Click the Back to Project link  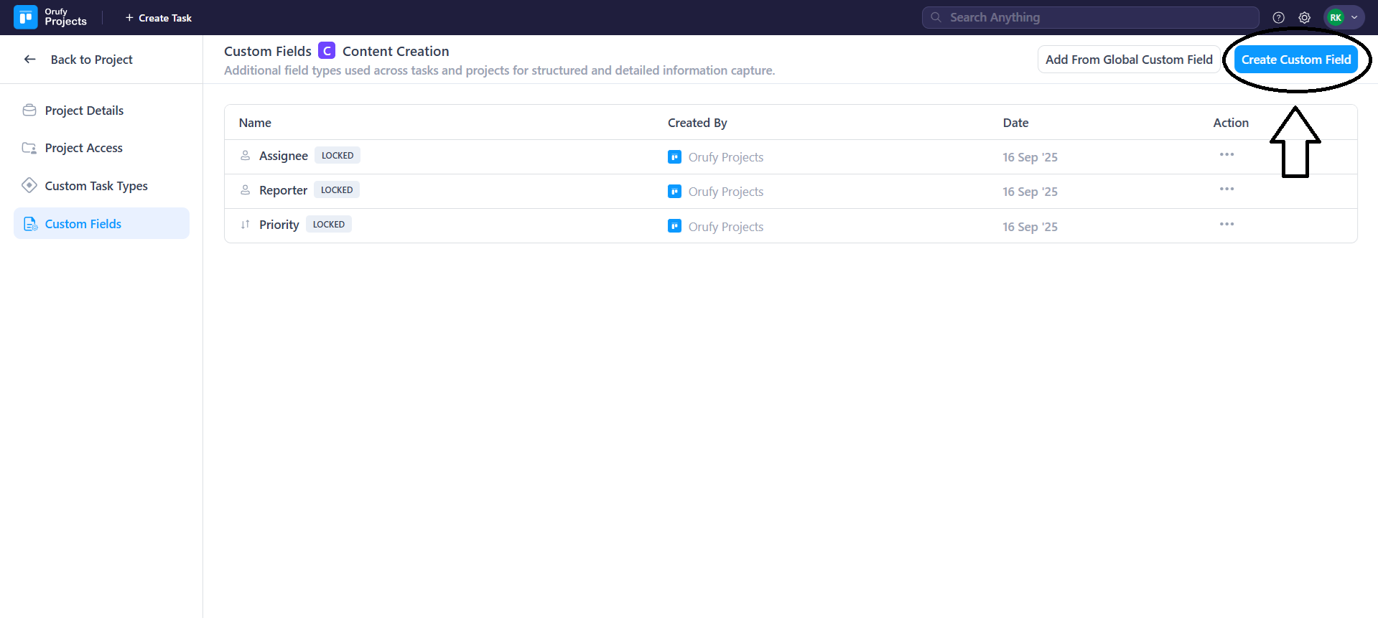[91, 60]
